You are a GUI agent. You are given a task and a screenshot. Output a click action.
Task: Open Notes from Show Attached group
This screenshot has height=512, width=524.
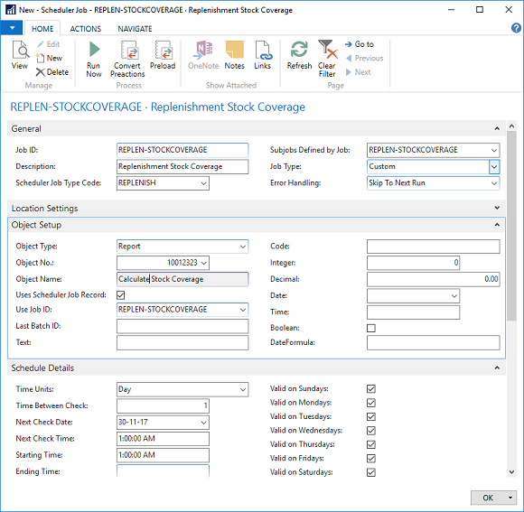point(234,50)
